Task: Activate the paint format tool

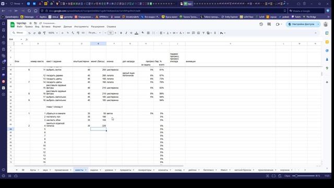Action: [44, 33]
